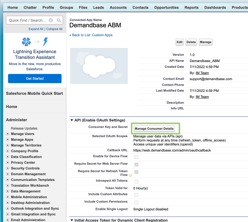
Task: Click the Manage Consumer Details button
Action: tap(154, 128)
